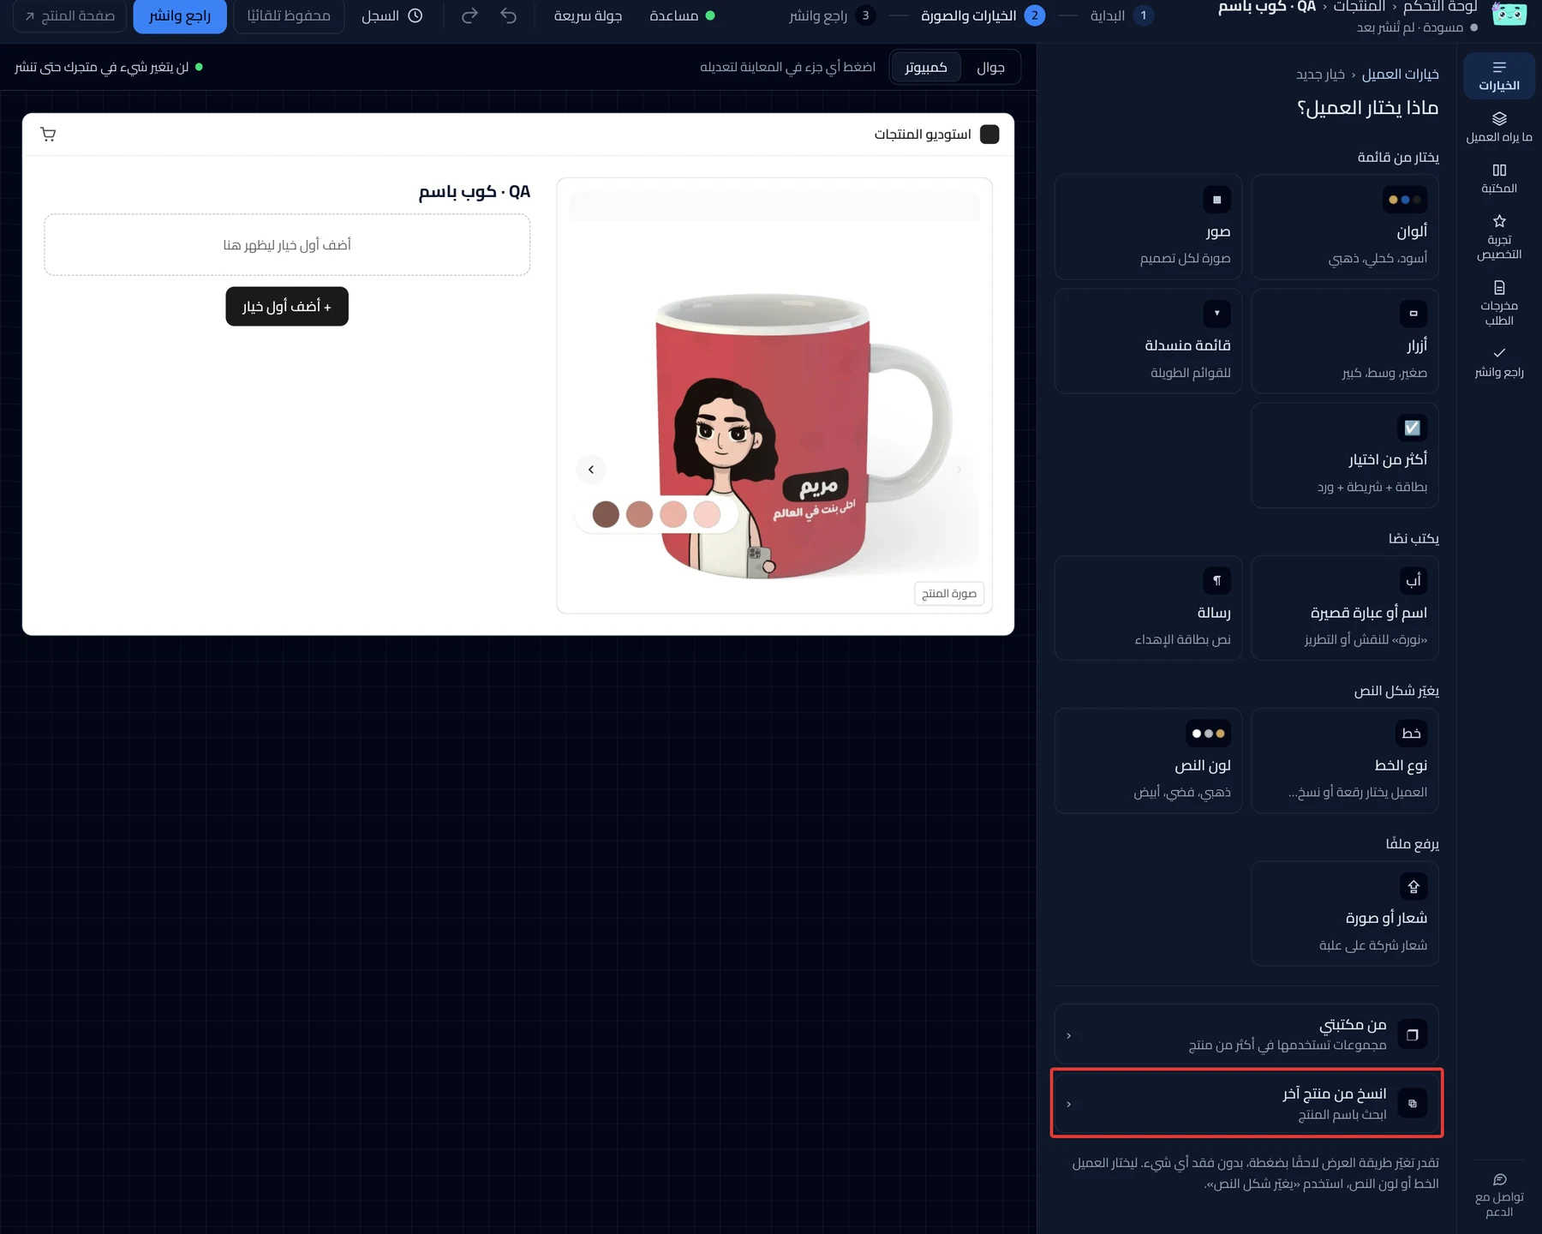Click the أضف أول خيار ليظهر هنا placeholder

[287, 245]
